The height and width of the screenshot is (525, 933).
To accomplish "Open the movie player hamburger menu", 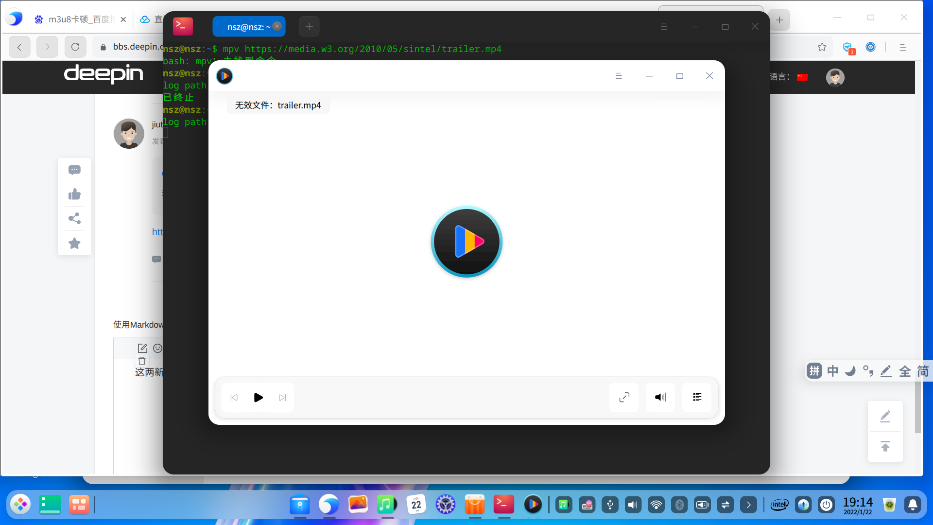I will click(619, 76).
